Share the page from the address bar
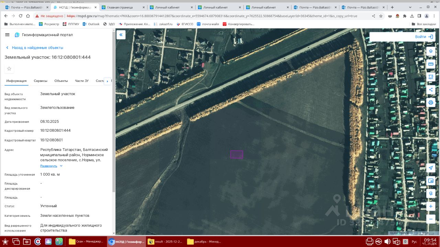The height and width of the screenshot is (247, 440). click(374, 16)
